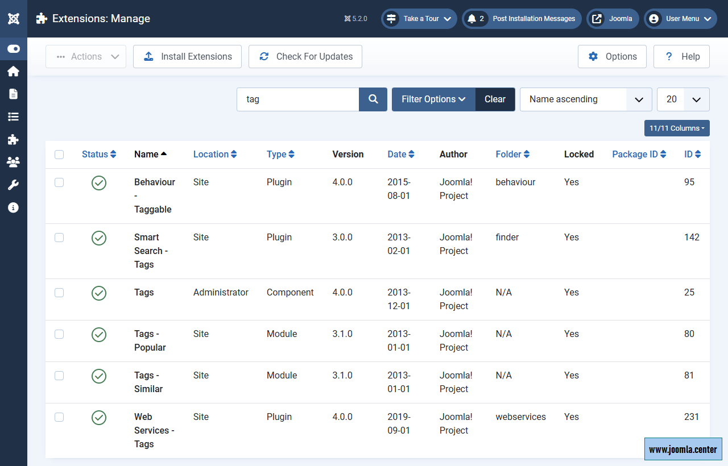Open the Options settings button
The image size is (728, 466).
pos(612,57)
